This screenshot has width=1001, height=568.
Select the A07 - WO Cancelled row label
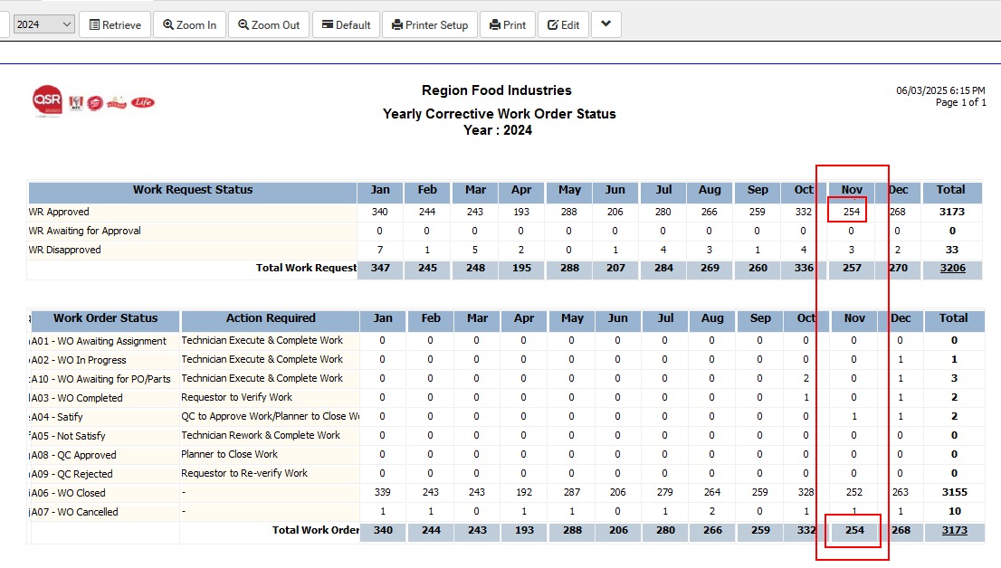click(x=74, y=512)
